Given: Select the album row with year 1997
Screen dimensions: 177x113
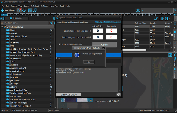Looking at the screenshot, I should coord(146,30).
